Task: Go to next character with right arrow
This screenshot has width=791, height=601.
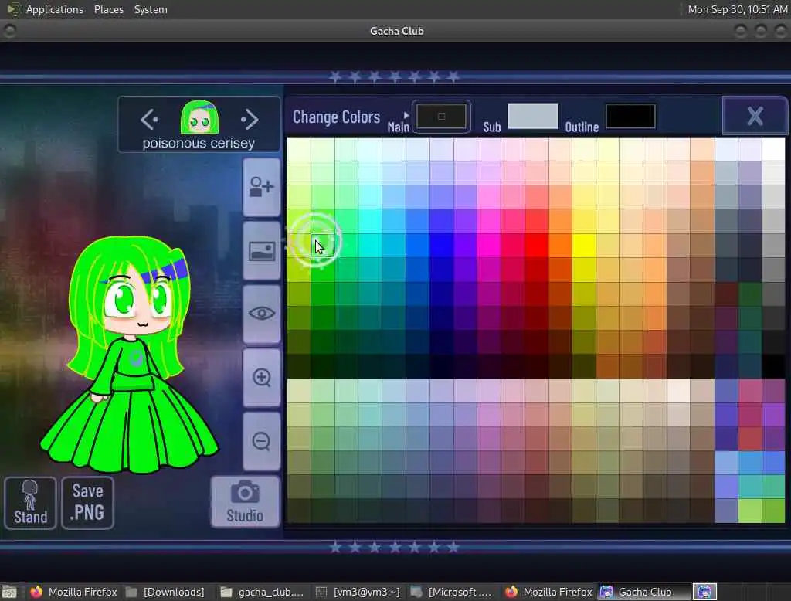Action: point(250,120)
